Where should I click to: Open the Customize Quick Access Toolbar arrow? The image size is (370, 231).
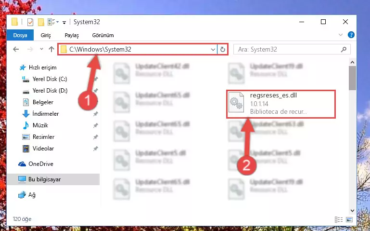tap(64, 23)
